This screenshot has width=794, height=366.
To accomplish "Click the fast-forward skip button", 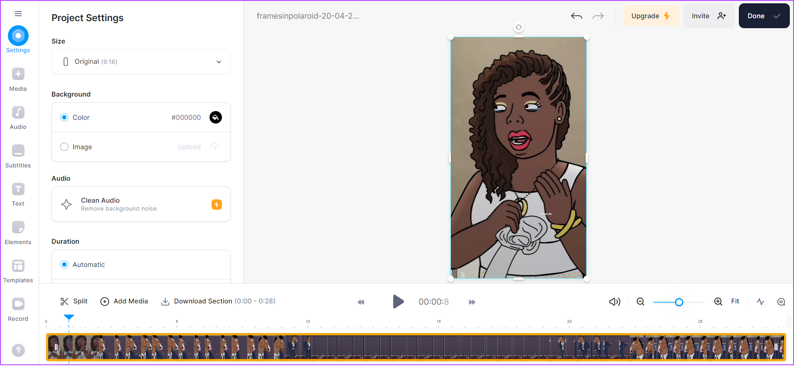I will [472, 302].
